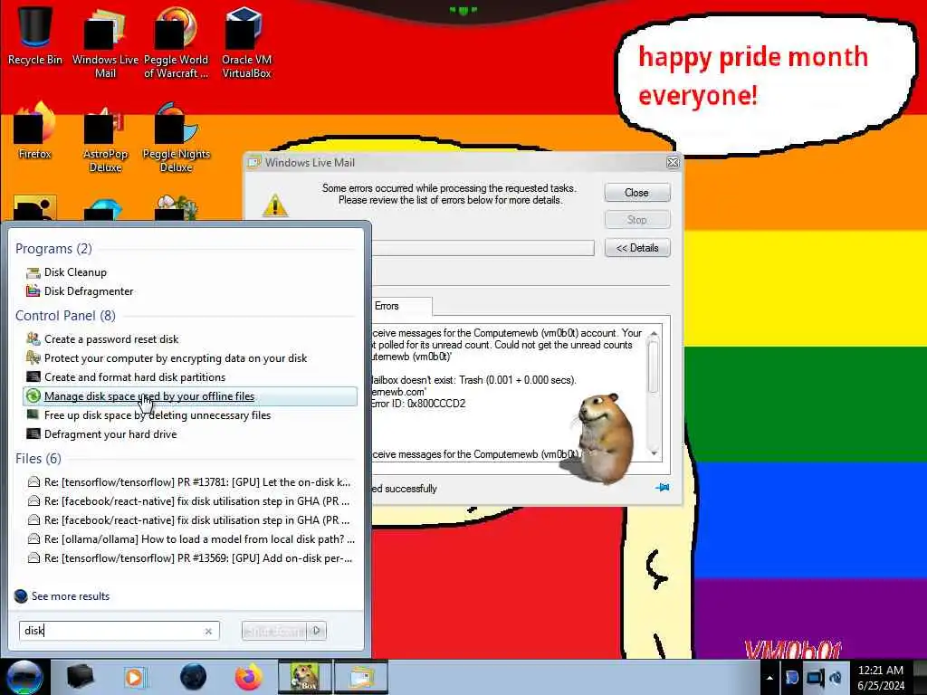Open the network tray icon
The height and width of the screenshot is (695, 927).
click(x=814, y=678)
